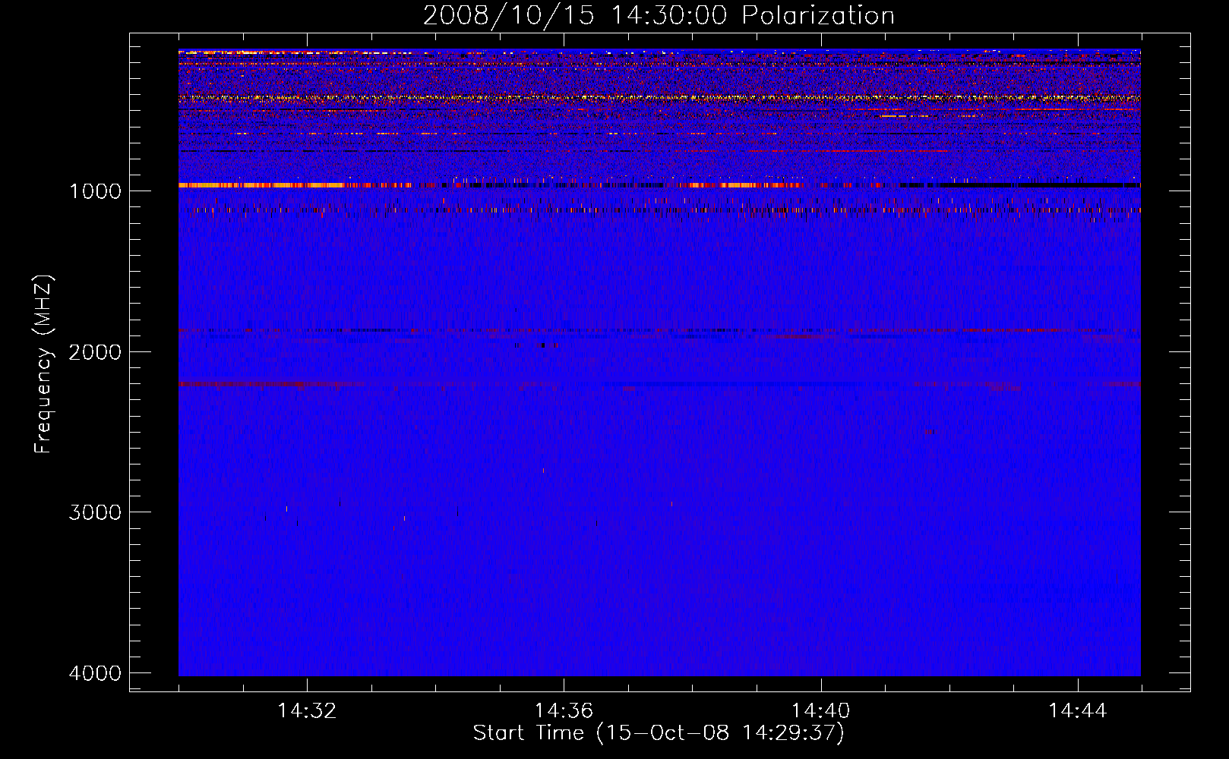This screenshot has height=759, width=1229.
Task: Click the time tick label "14:32"
Action: pos(307,710)
